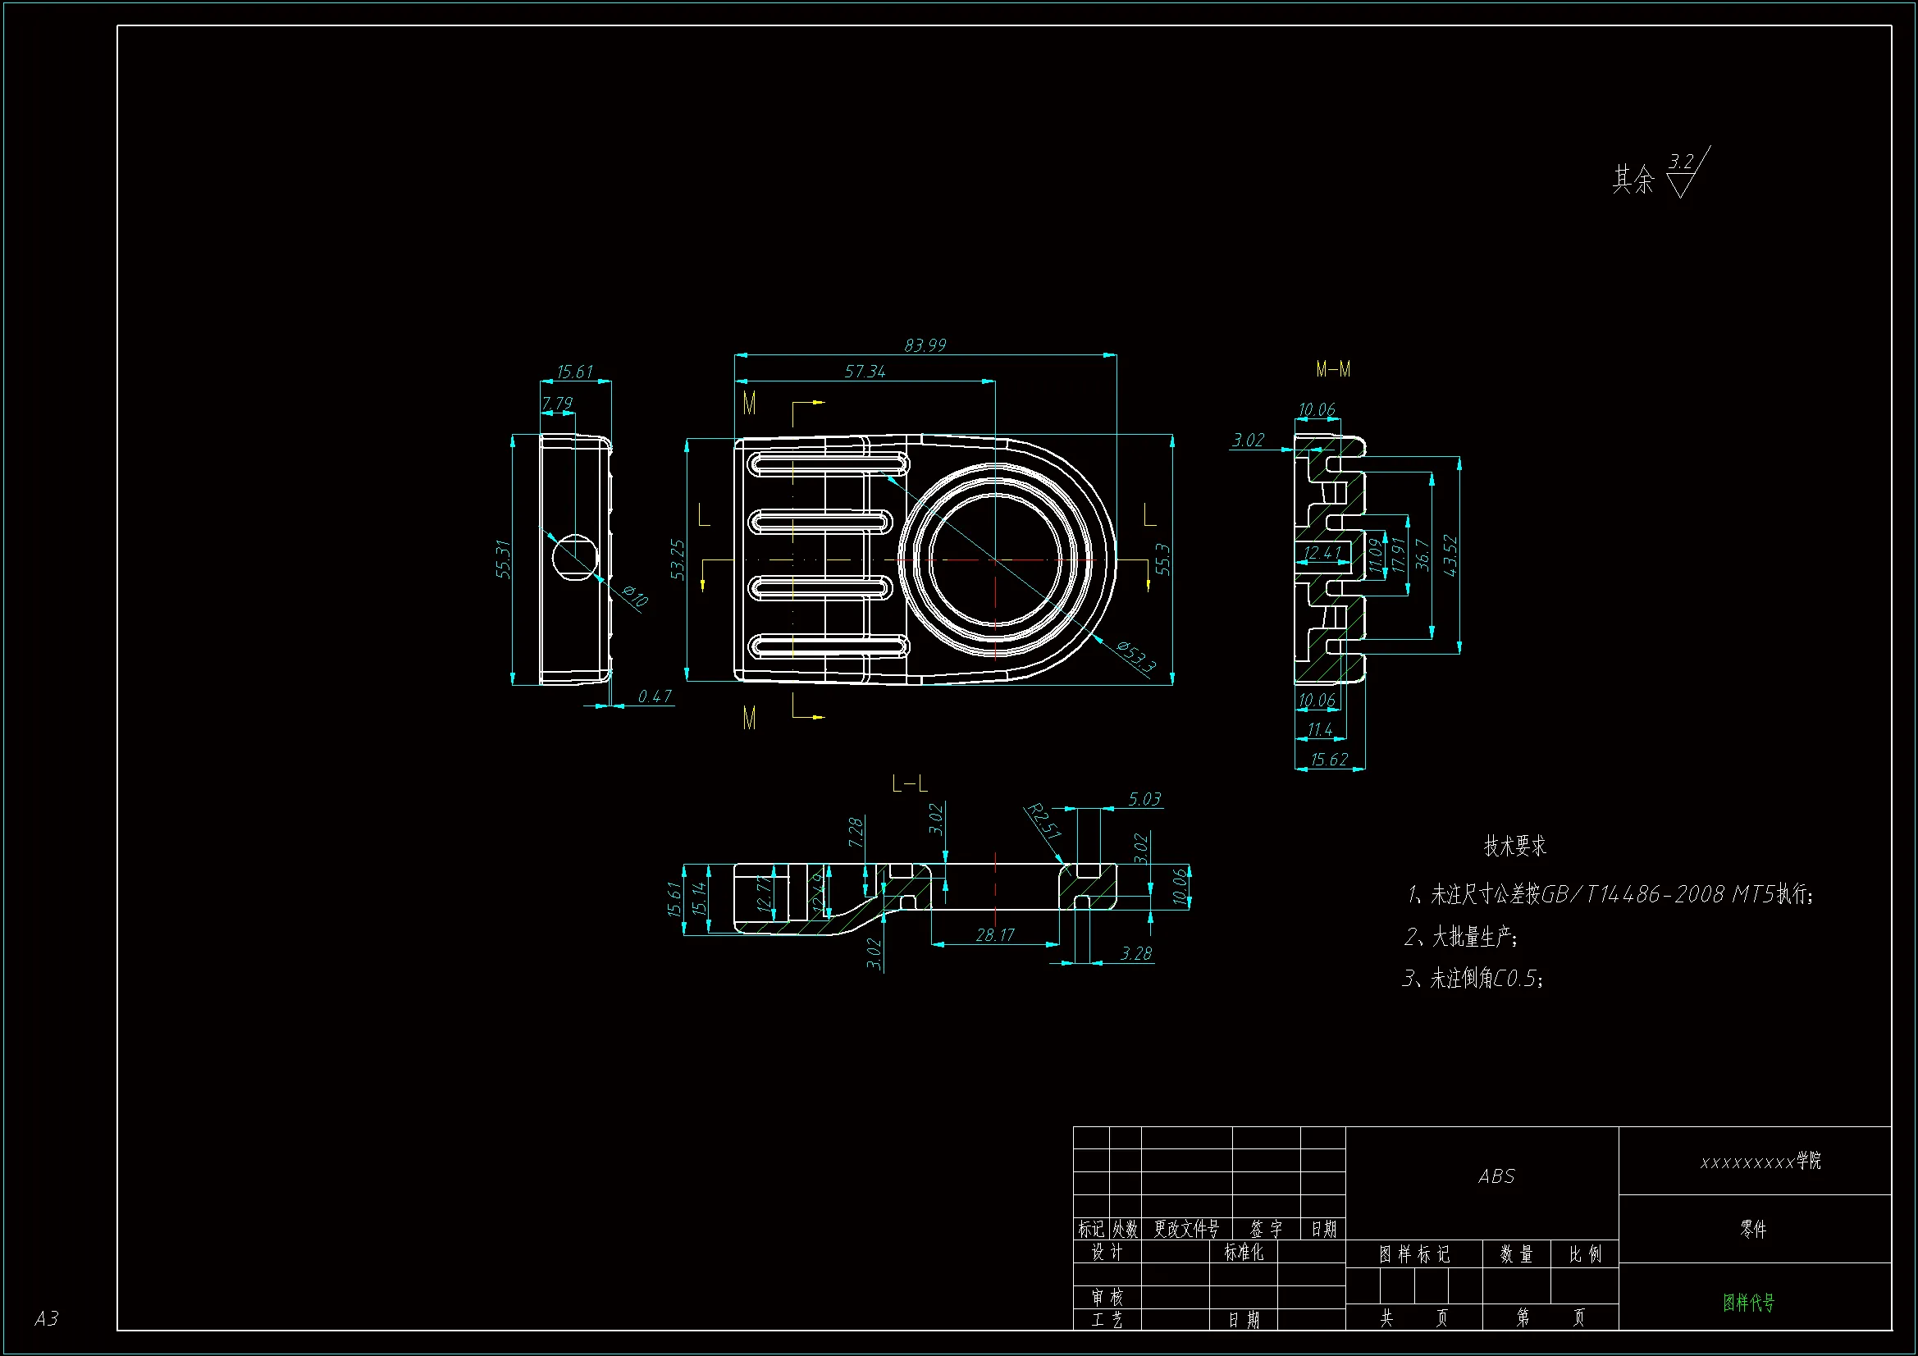The width and height of the screenshot is (1918, 1356).
Task: Click the L-L section view title
Action: pyautogui.click(x=910, y=783)
